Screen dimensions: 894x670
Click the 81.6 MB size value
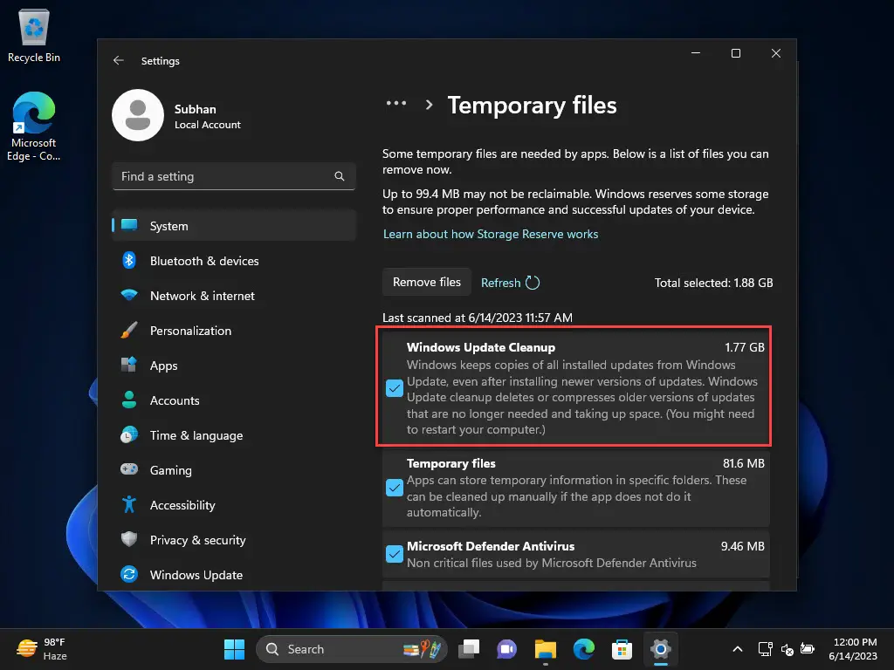coord(744,463)
